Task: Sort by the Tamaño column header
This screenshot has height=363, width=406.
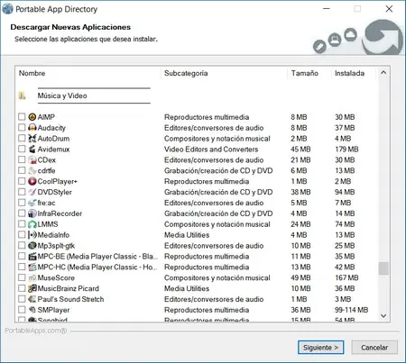Action: (x=309, y=73)
